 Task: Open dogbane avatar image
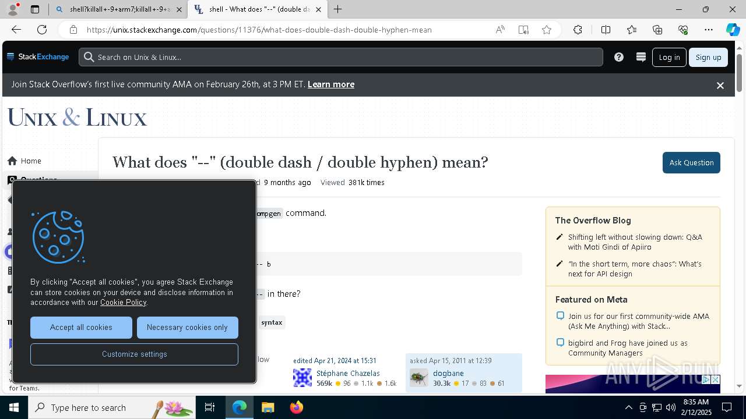tap(419, 378)
